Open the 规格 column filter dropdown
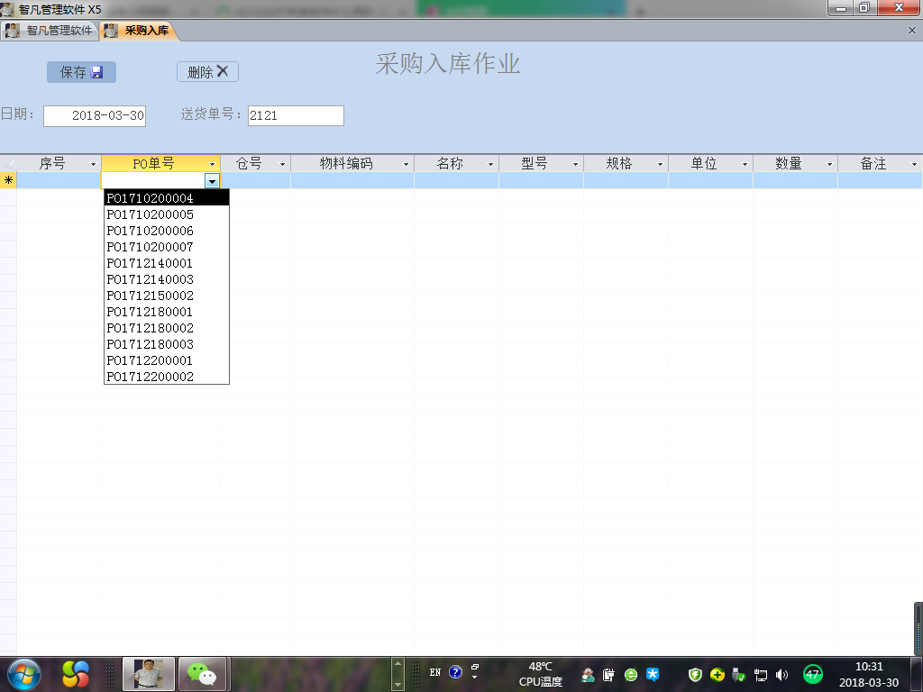This screenshot has height=692, width=923. point(660,164)
